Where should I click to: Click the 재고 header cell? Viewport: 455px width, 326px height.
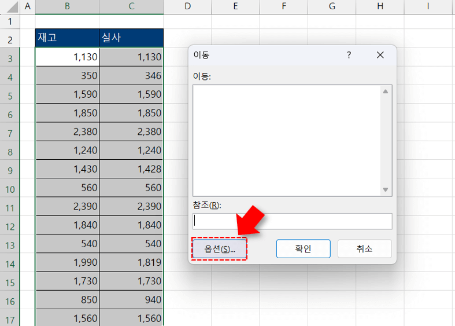coord(67,38)
